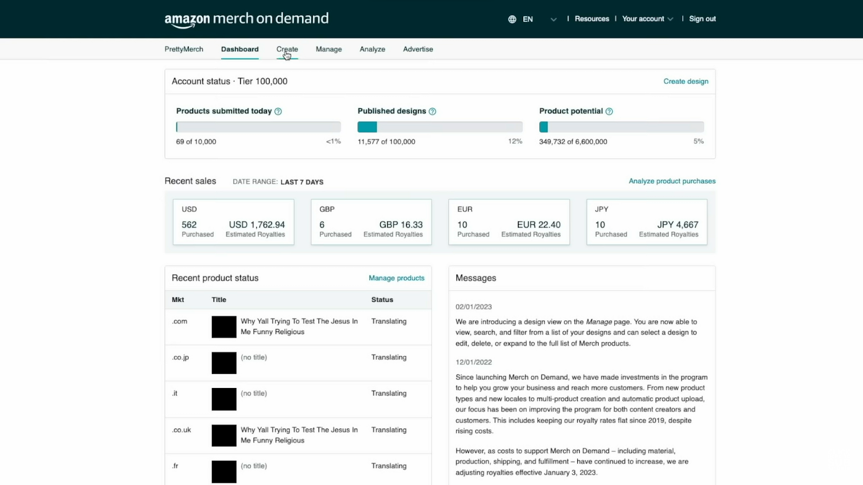Click the .co.uk product title text
Viewport: 863px width, 485px height.
(299, 435)
